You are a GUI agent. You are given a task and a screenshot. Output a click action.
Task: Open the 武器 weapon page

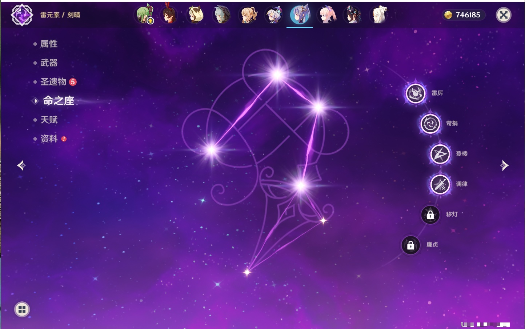(x=49, y=63)
